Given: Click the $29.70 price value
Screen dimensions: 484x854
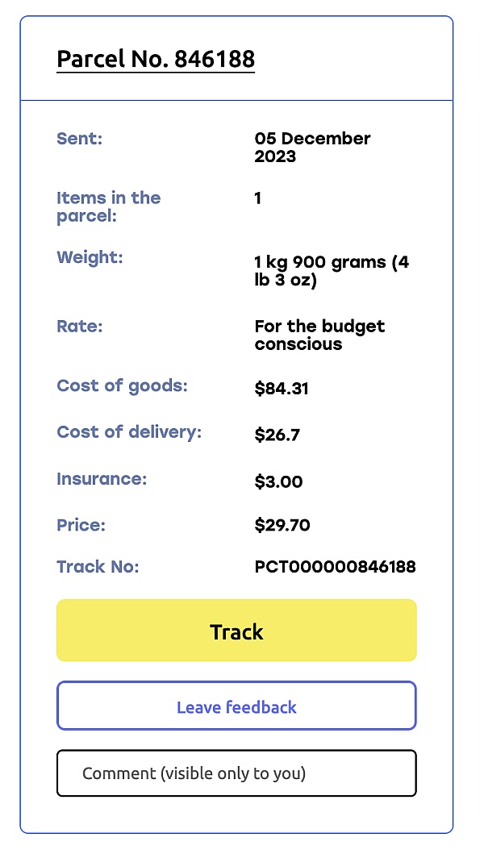Looking at the screenshot, I should [282, 526].
